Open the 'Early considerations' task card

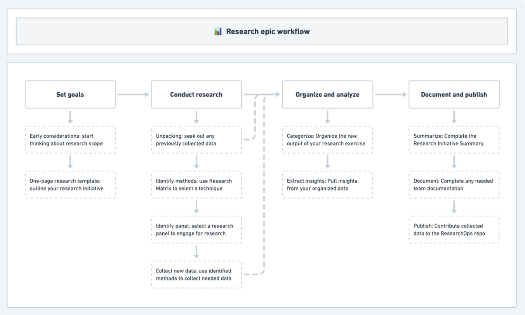pos(70,140)
